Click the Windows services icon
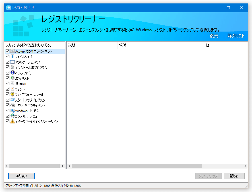 [13, 111]
